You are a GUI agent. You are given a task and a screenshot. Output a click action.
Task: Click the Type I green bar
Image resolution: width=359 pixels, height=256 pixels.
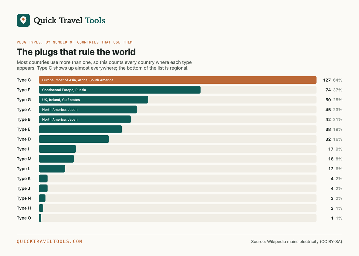point(57,149)
